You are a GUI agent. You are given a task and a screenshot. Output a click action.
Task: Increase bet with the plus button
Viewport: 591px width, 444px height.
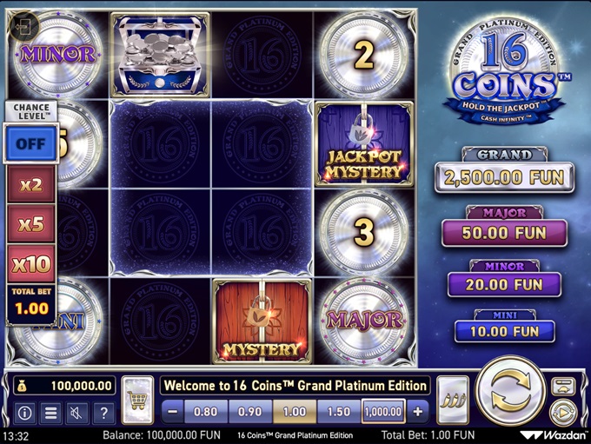click(418, 412)
